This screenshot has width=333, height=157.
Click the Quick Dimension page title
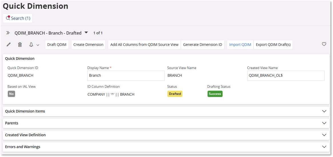[x=35, y=6]
